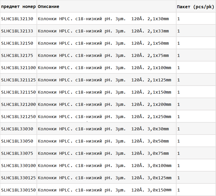
Task: Select item number SLHC18L330100
Action: click(x=18, y=165)
